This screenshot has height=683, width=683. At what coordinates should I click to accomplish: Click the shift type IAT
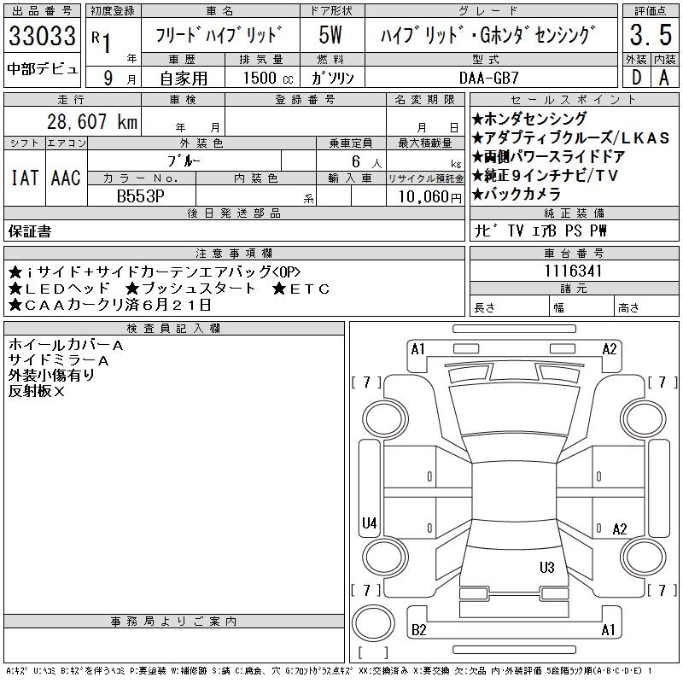click(25, 178)
